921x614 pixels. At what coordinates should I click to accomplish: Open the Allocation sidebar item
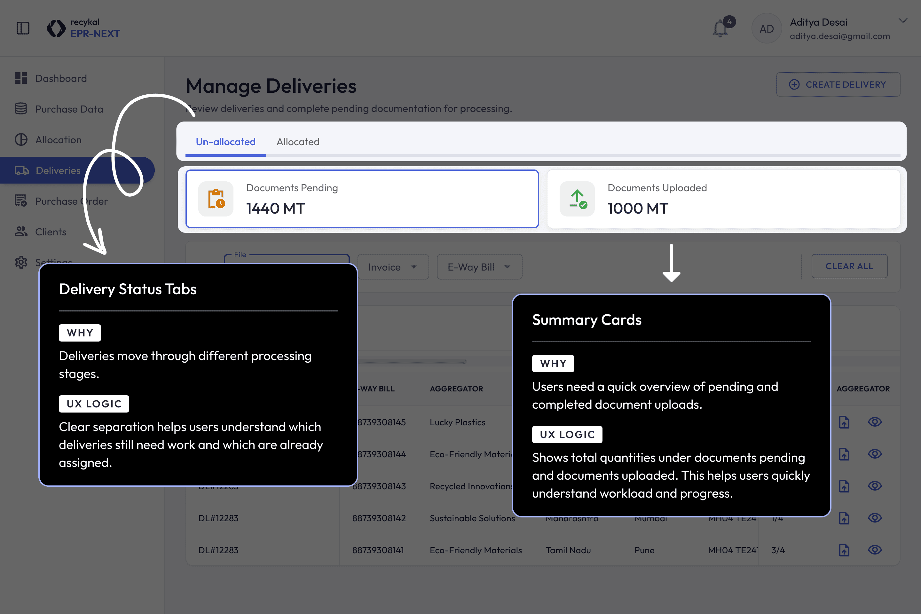point(58,140)
